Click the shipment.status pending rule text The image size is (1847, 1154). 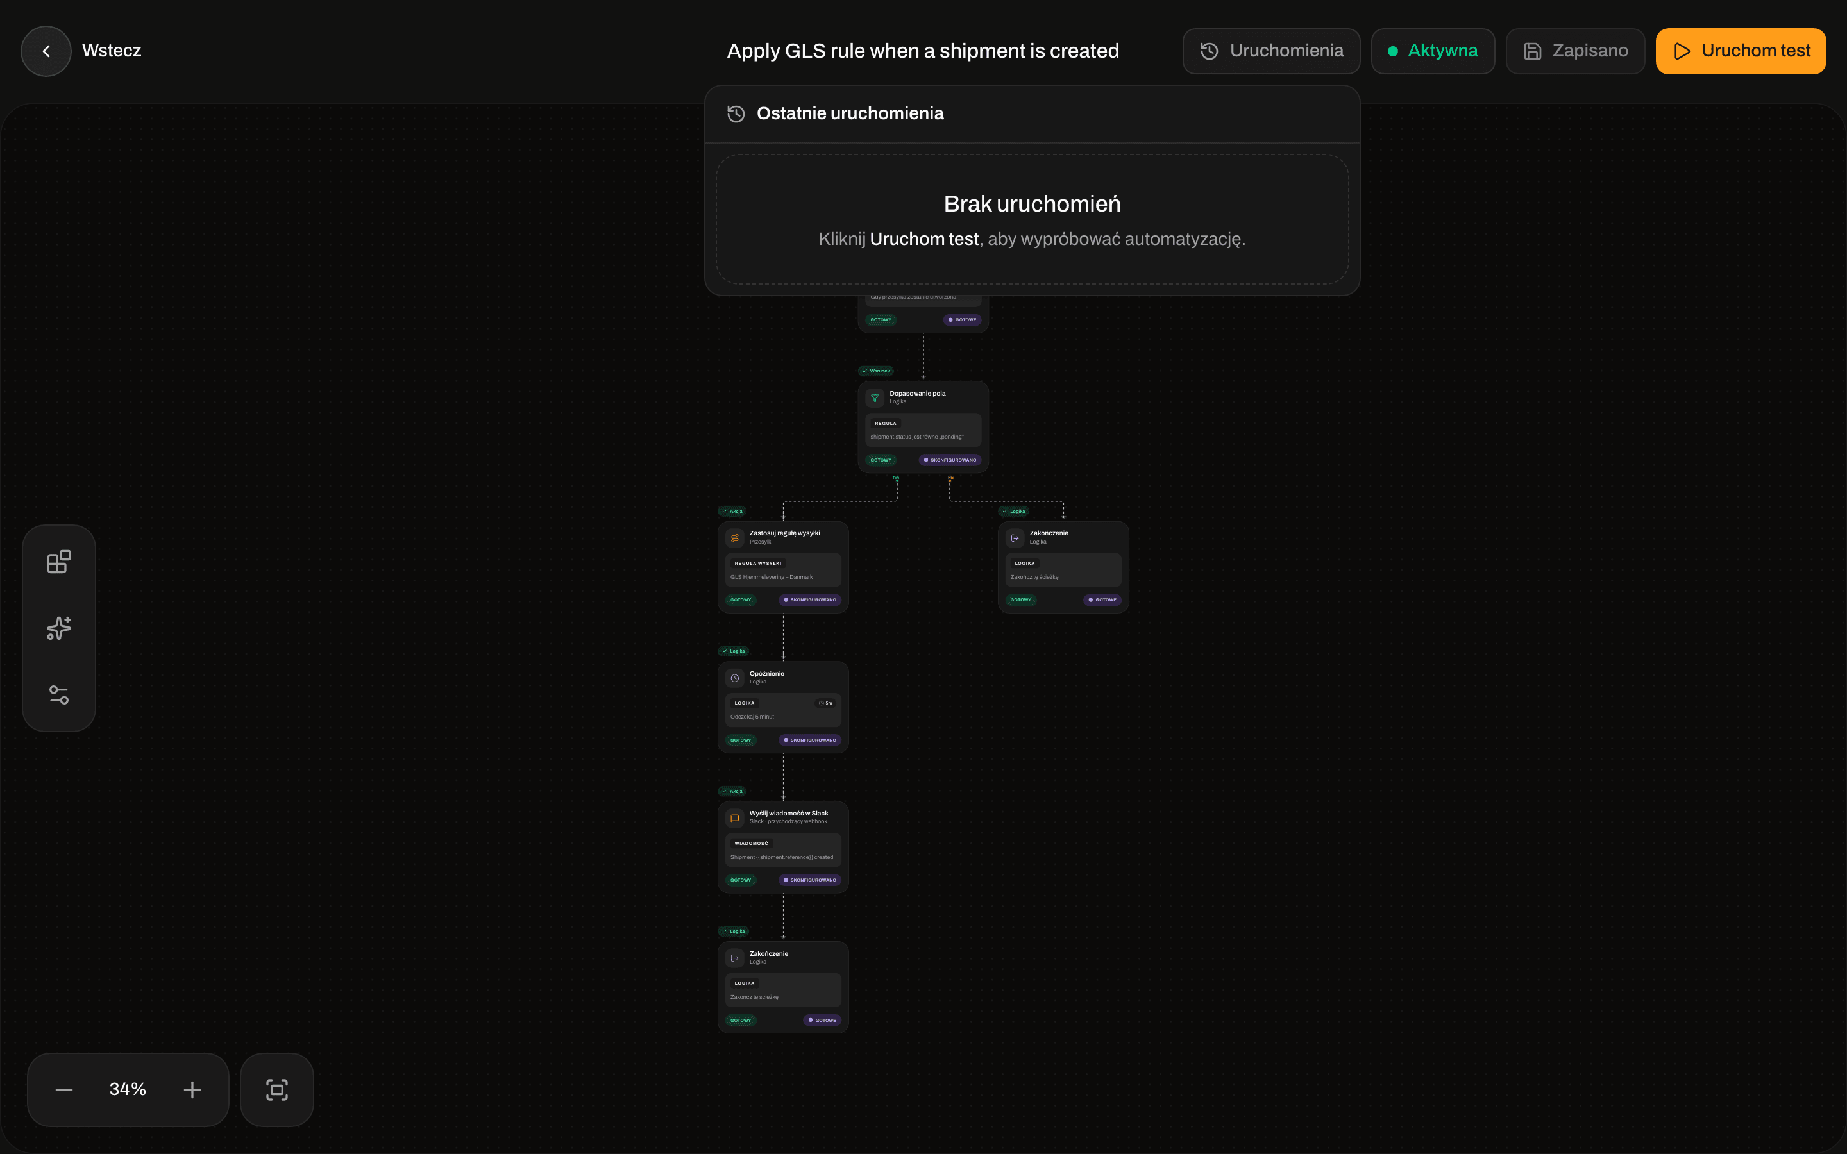point(916,437)
